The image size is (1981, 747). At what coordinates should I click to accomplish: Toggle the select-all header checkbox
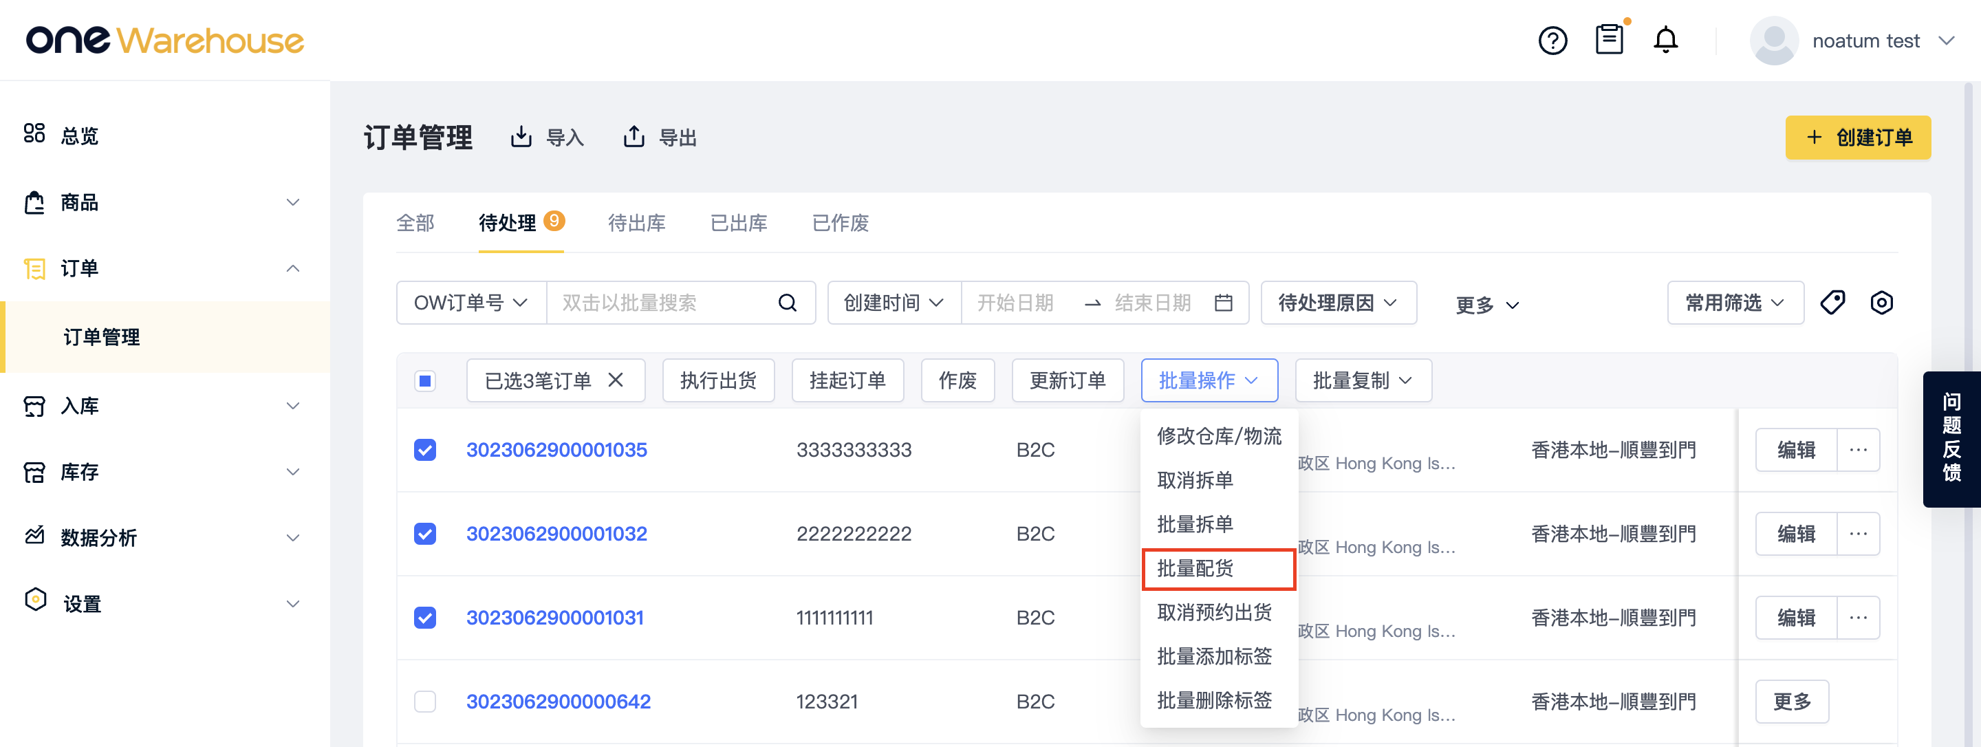(x=424, y=380)
